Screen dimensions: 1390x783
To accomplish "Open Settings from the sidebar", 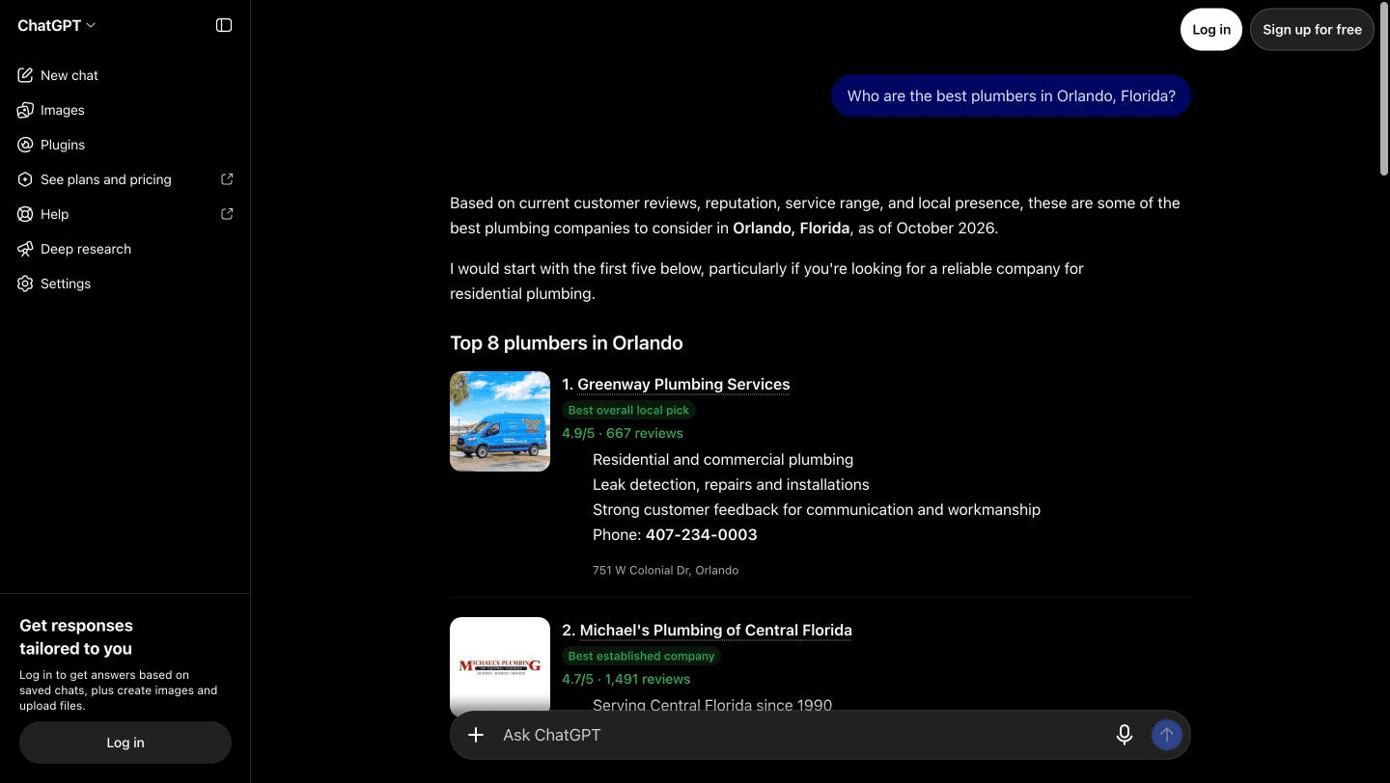I will tap(125, 283).
